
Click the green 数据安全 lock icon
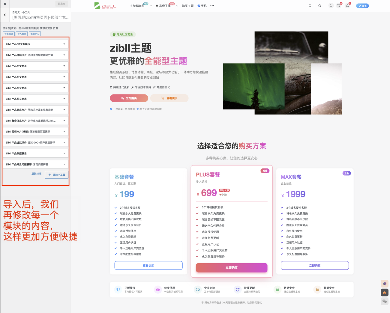coord(277,290)
